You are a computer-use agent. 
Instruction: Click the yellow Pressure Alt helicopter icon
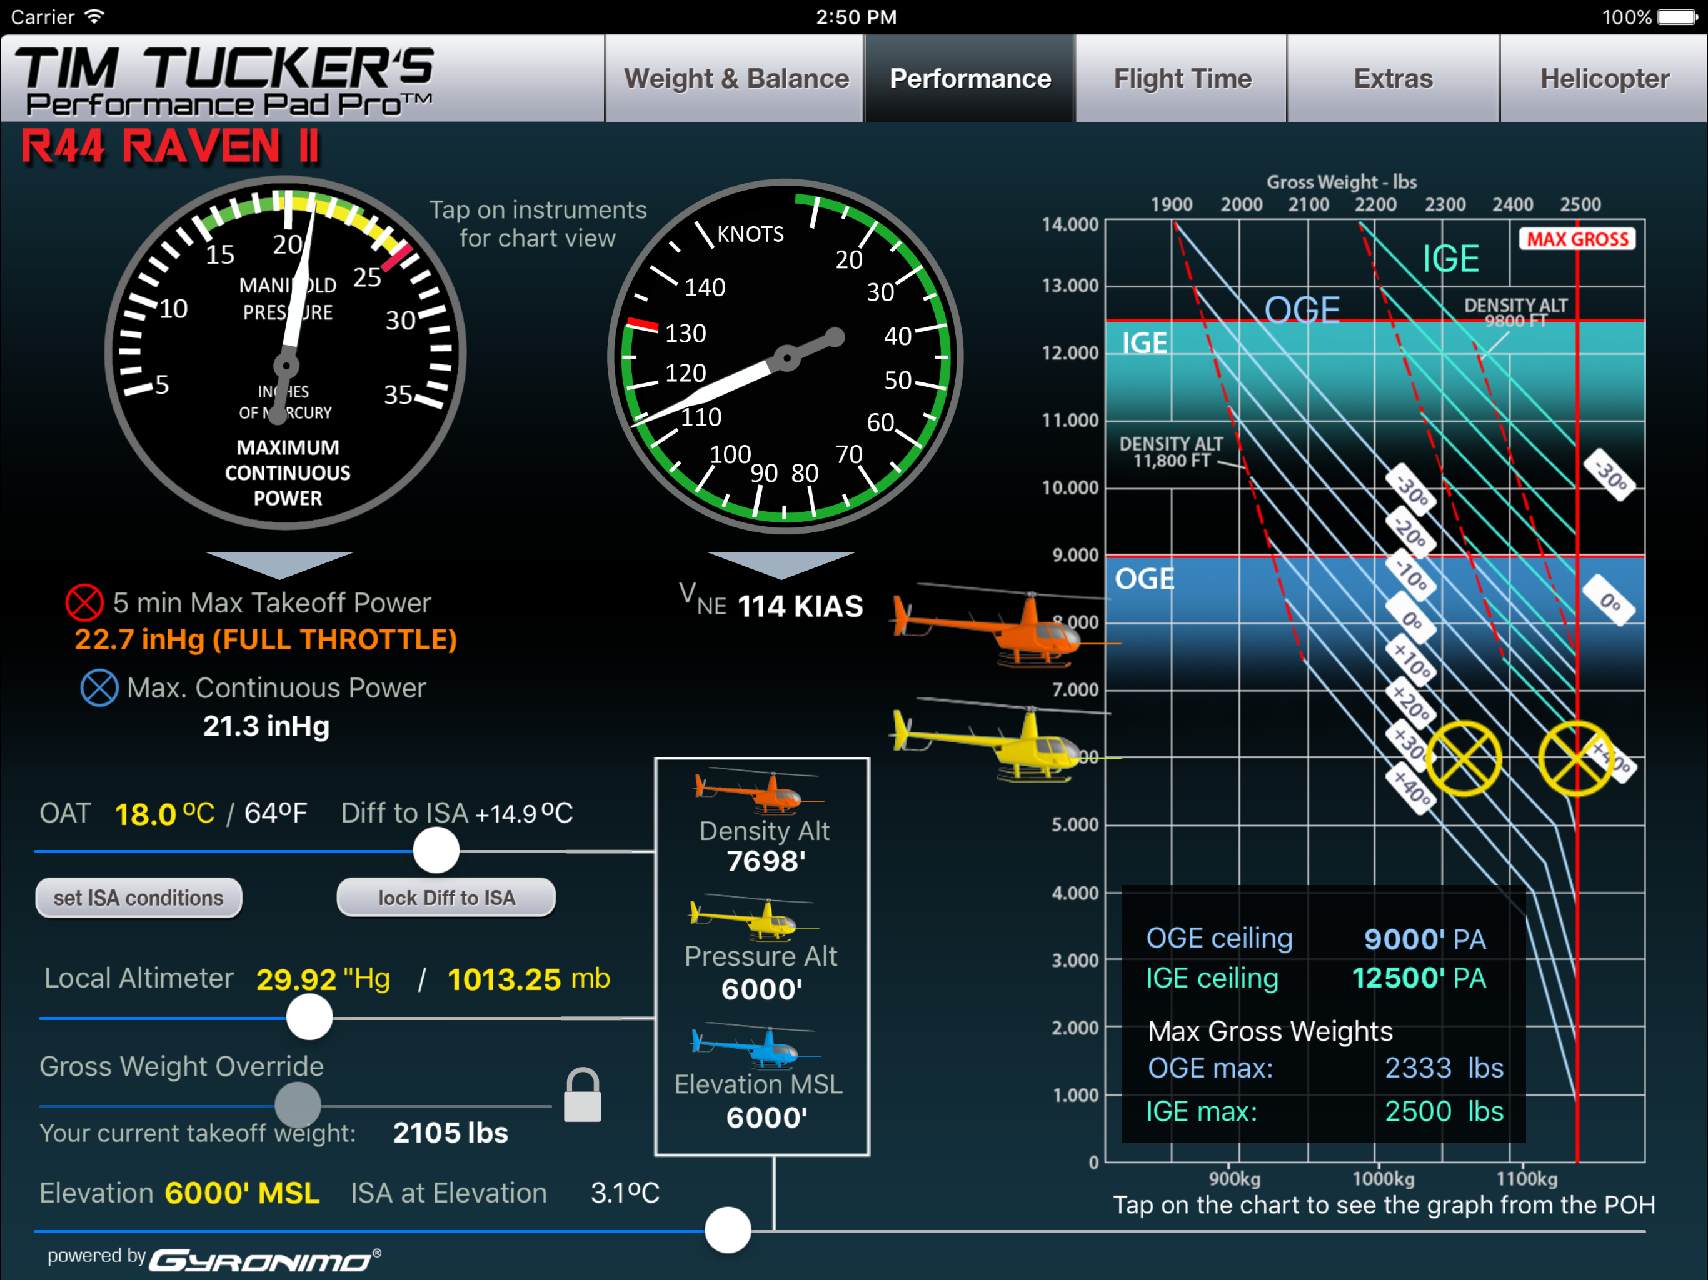click(753, 917)
